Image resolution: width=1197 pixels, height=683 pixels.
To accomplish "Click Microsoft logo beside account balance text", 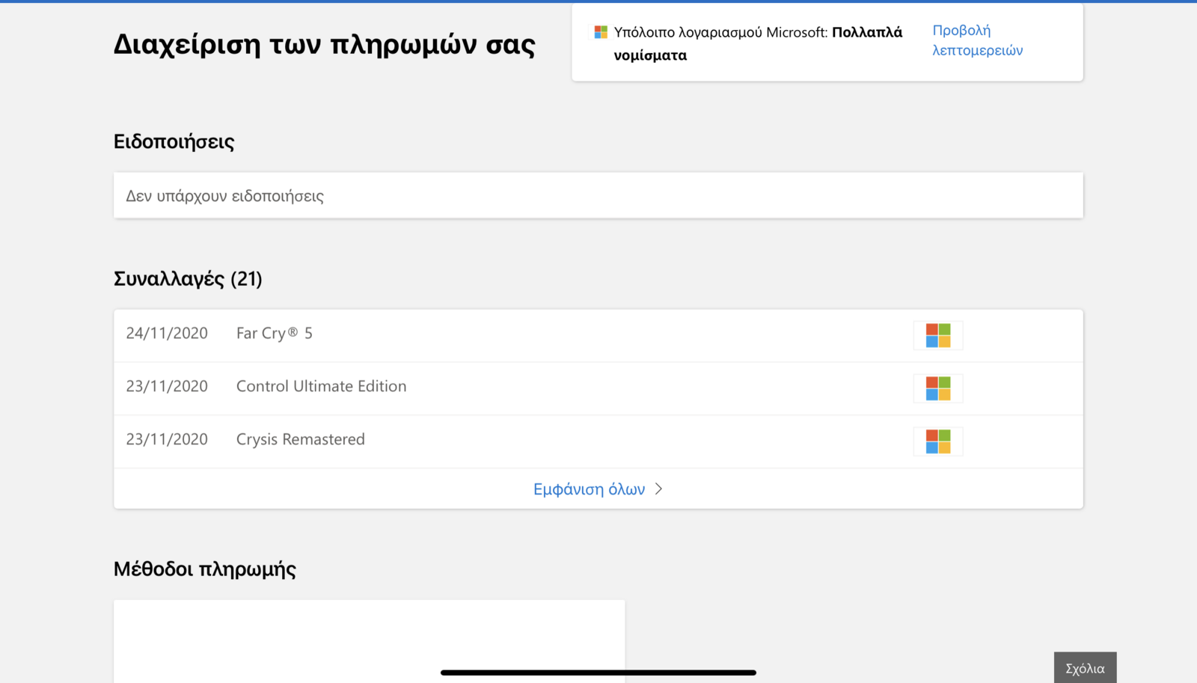I will tap(601, 32).
